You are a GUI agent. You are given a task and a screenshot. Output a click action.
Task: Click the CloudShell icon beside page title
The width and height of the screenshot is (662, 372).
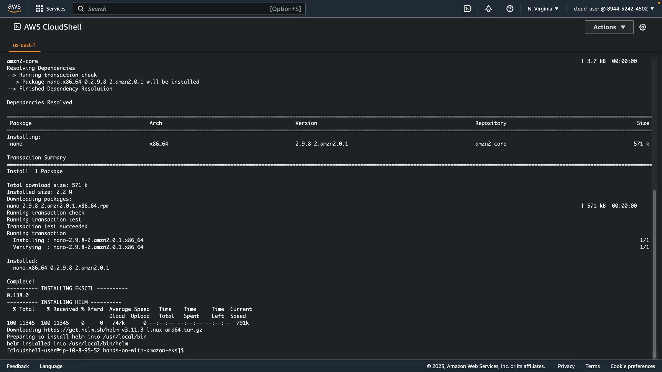(17, 27)
